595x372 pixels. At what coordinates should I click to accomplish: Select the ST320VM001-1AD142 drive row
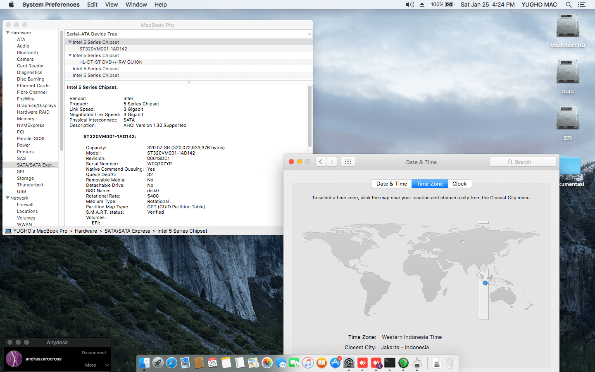pyautogui.click(x=188, y=49)
